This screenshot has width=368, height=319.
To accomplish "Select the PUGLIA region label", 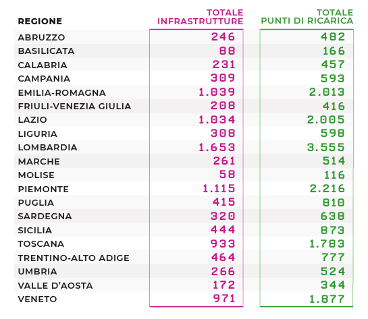I will coord(36,203).
